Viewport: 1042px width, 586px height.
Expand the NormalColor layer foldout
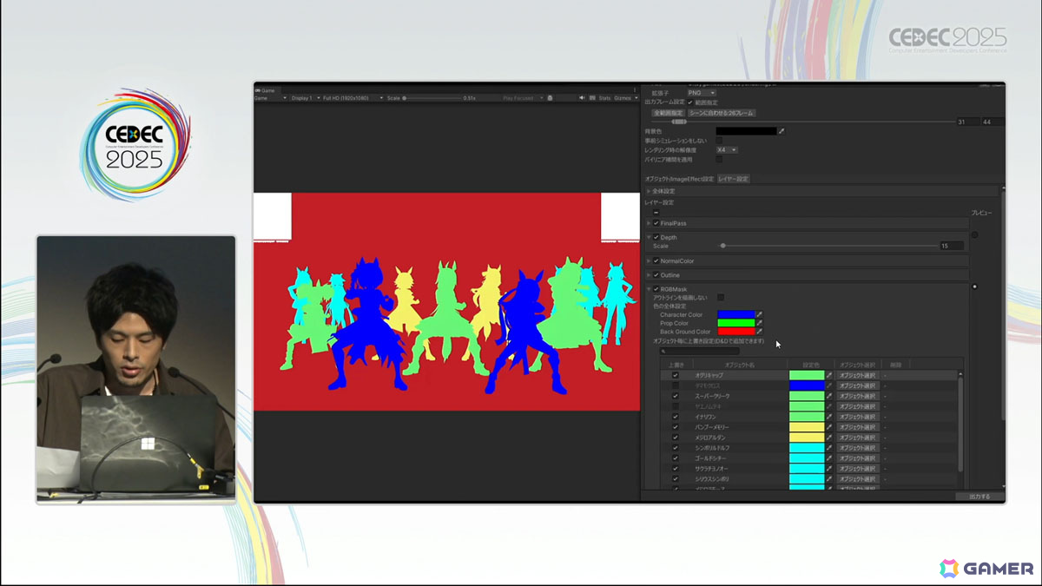click(x=649, y=260)
